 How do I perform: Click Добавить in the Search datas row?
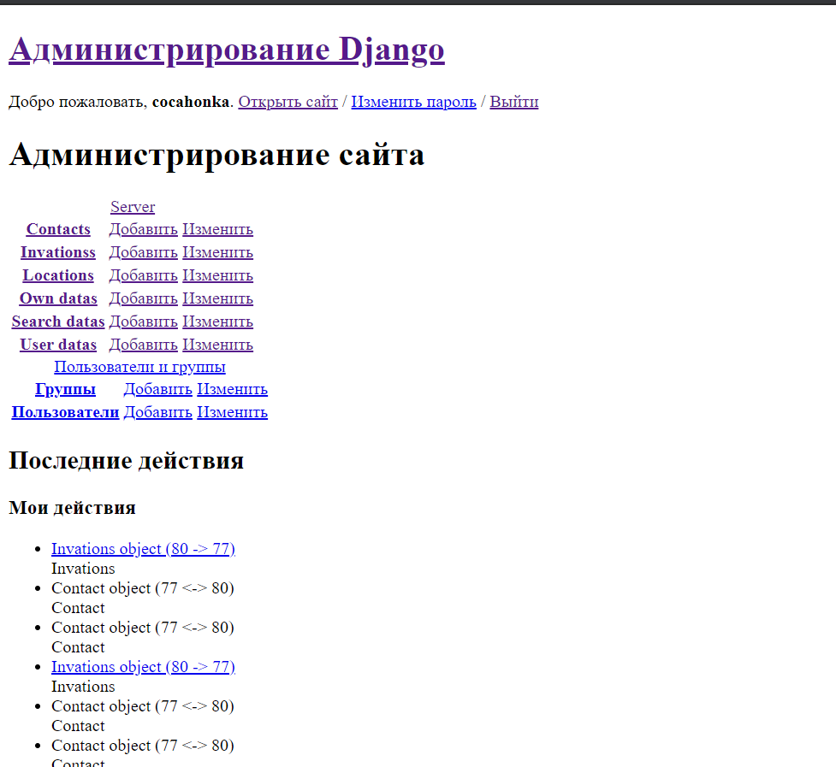coord(144,322)
